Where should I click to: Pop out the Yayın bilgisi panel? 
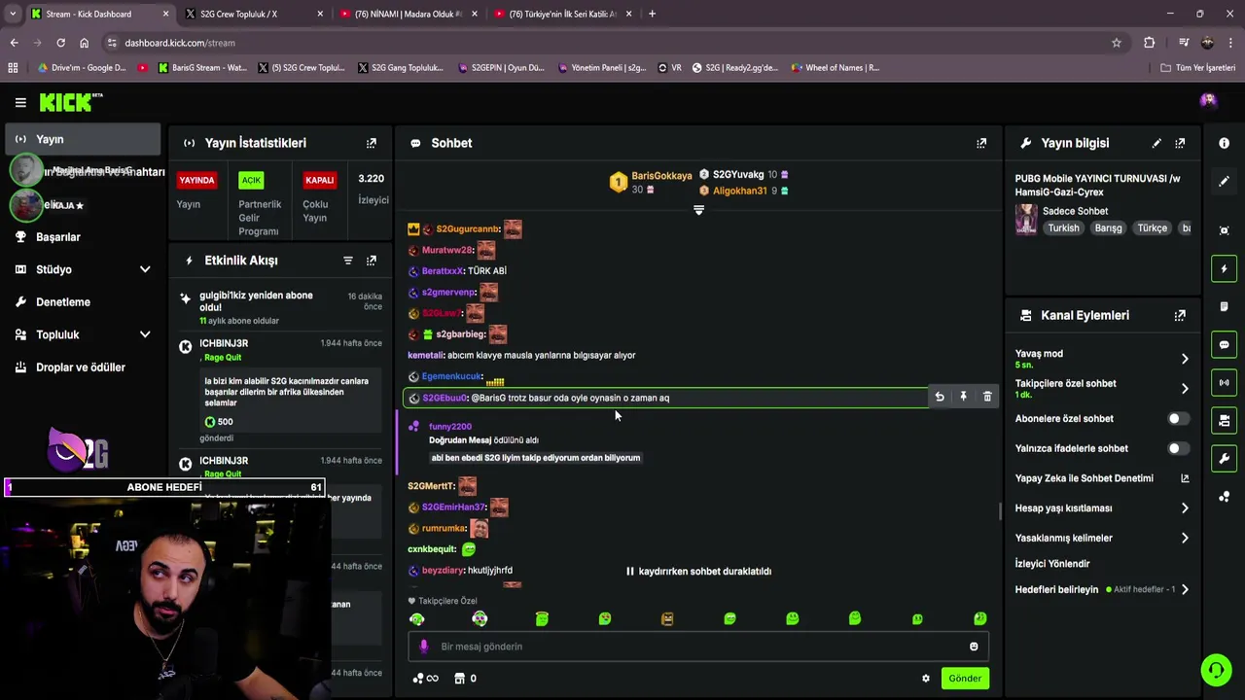(x=1180, y=143)
